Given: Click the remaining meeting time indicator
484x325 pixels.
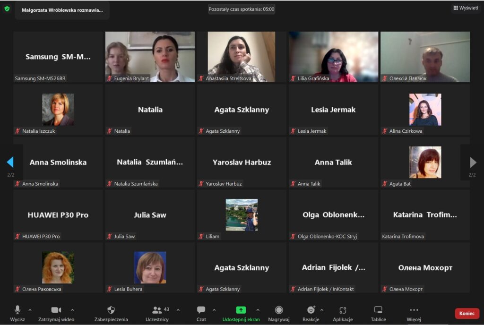Looking at the screenshot, I should coord(242,9).
